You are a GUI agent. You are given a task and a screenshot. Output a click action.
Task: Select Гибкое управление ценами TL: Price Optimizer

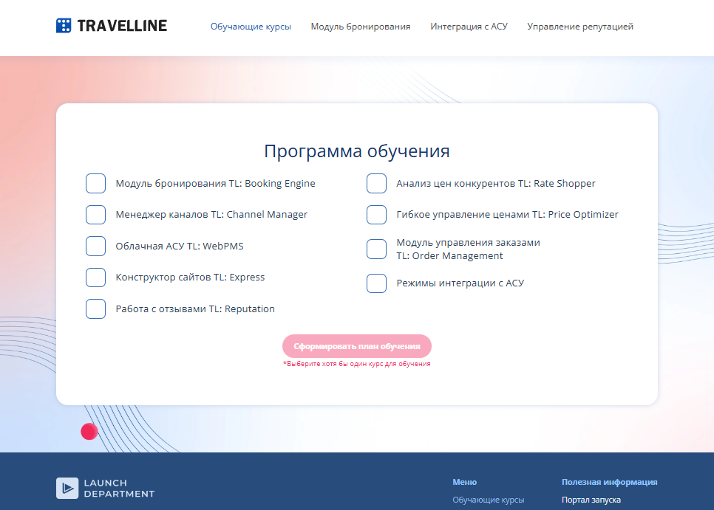376,215
